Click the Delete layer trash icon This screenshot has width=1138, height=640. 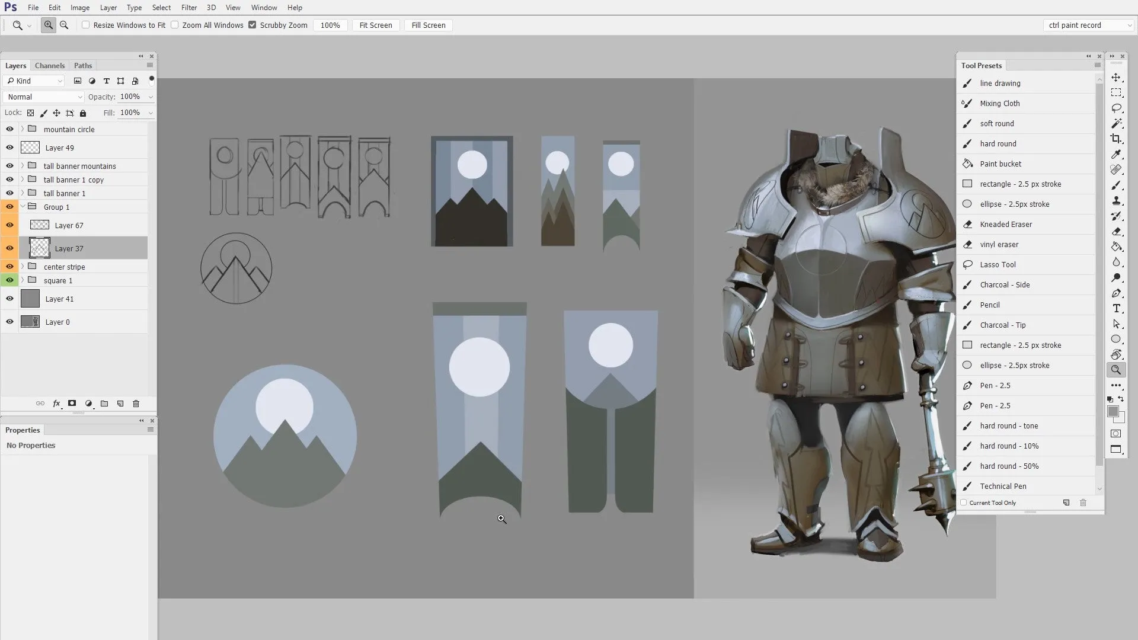136,404
